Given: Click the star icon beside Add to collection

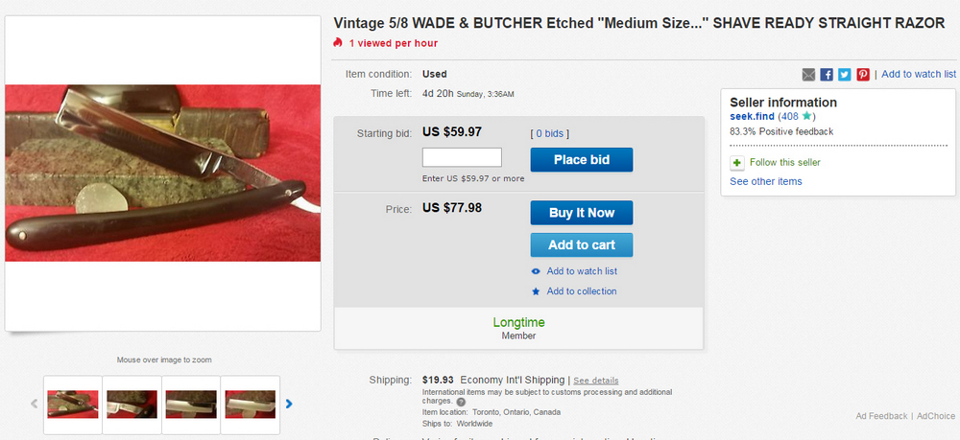Looking at the screenshot, I should tap(536, 291).
